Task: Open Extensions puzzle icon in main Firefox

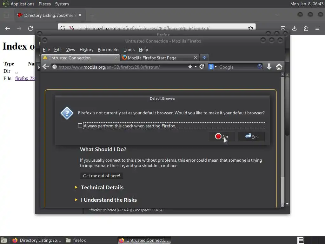Action: point(306,28)
